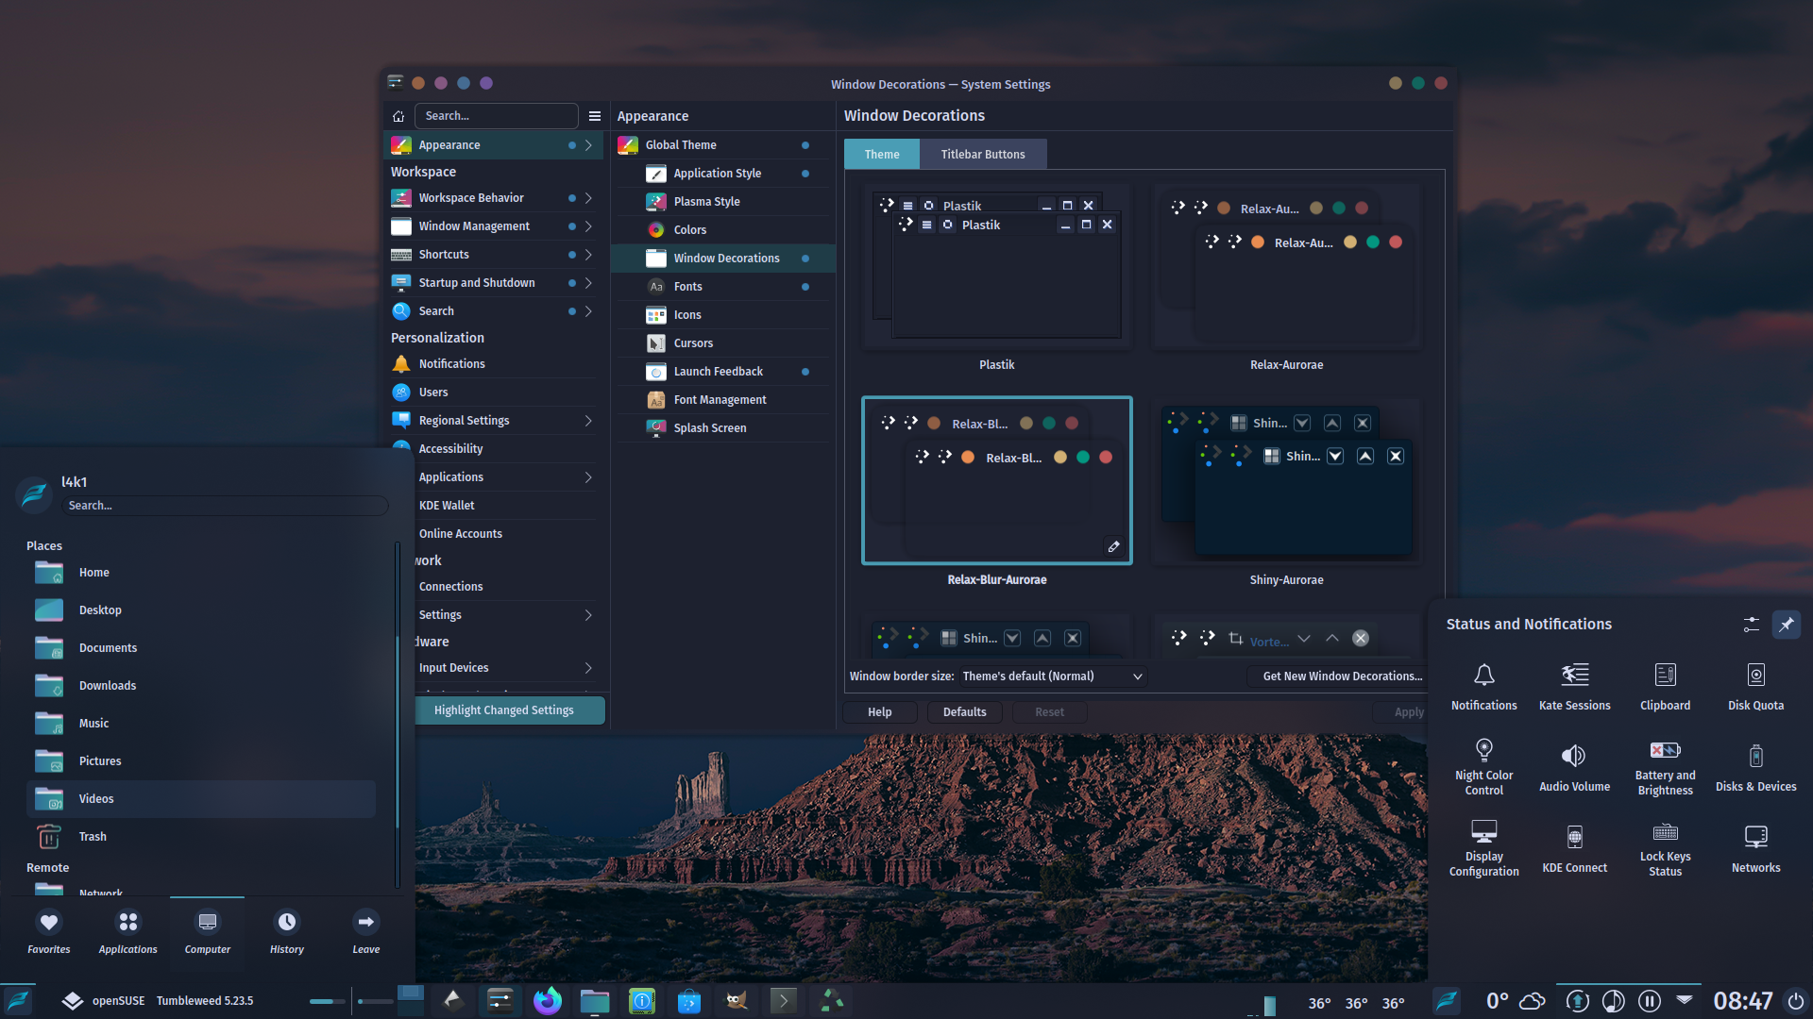Open System Settings hamburger menu
This screenshot has width=1813, height=1019.
point(595,116)
